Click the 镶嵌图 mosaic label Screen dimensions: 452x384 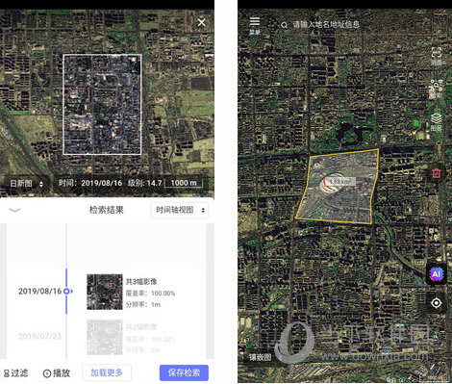261,357
